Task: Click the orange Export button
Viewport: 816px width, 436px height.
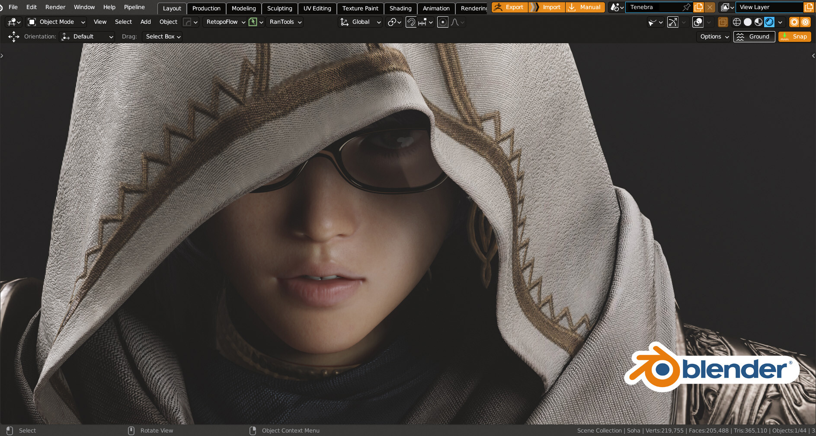Action: pos(510,7)
